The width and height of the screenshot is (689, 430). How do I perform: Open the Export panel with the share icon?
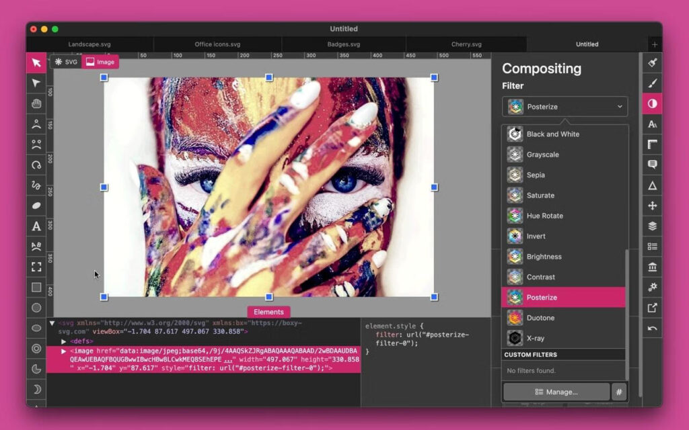[651, 307]
